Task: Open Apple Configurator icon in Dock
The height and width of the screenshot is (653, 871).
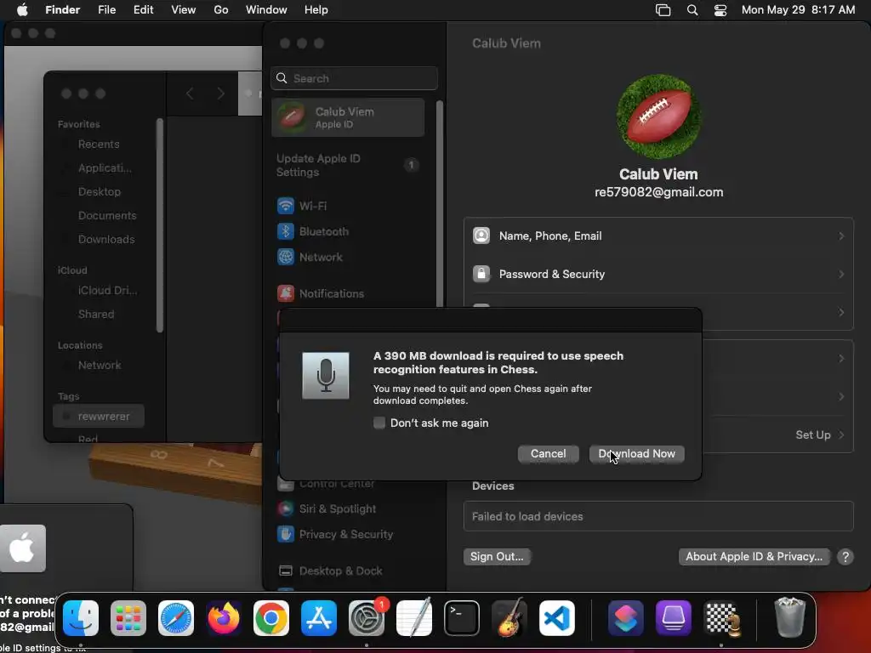Action: 674,618
